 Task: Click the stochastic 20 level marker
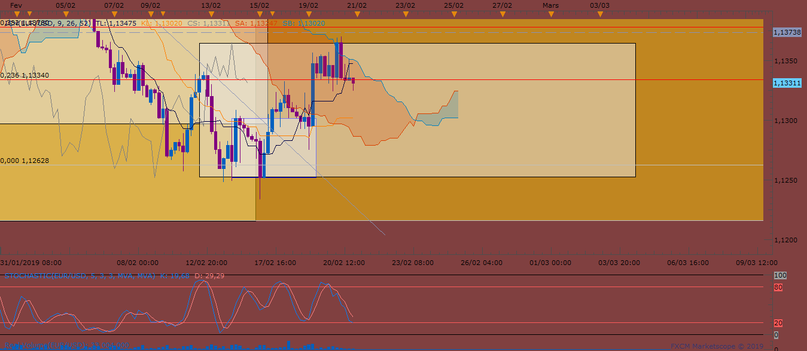click(778, 323)
